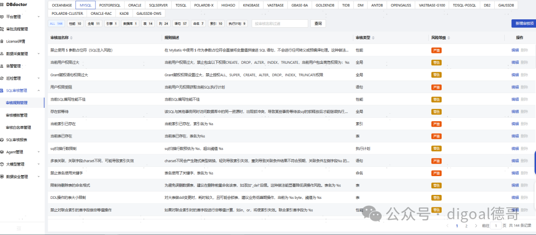Select the 索引 10 filter tag
536x235 pixels.
click(x=216, y=24)
